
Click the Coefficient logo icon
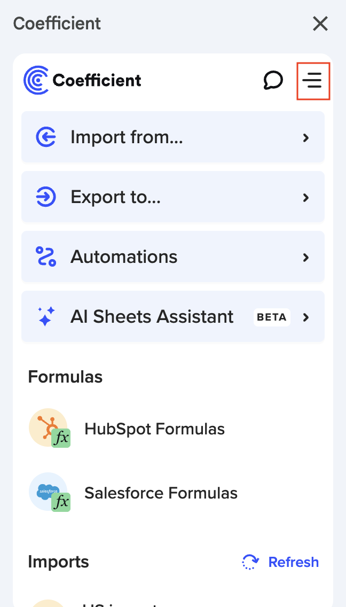coord(36,81)
